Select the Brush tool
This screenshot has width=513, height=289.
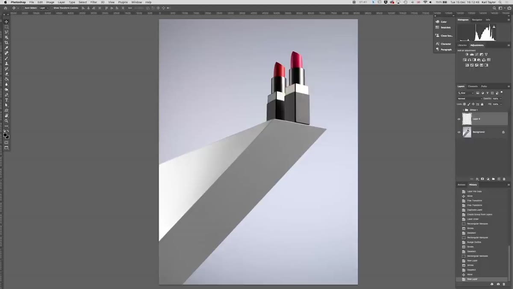point(6,58)
